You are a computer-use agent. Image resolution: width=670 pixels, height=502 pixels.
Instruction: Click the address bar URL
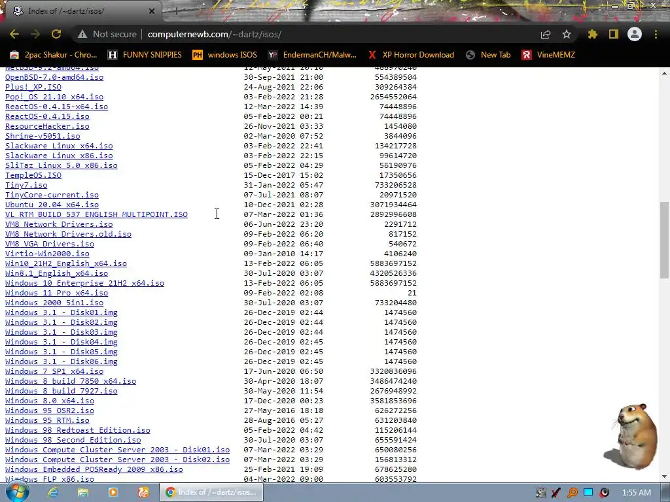point(214,34)
